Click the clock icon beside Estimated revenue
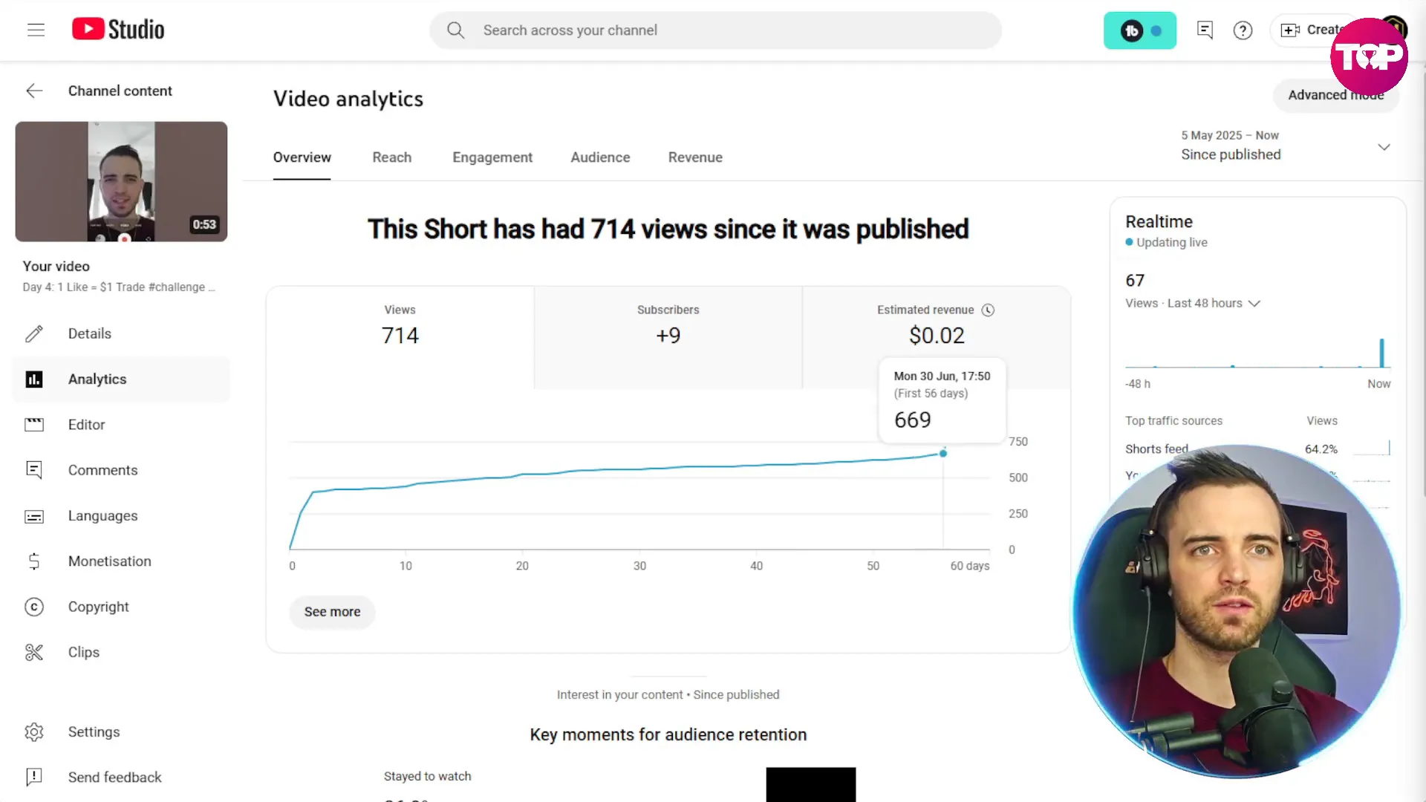 (988, 310)
